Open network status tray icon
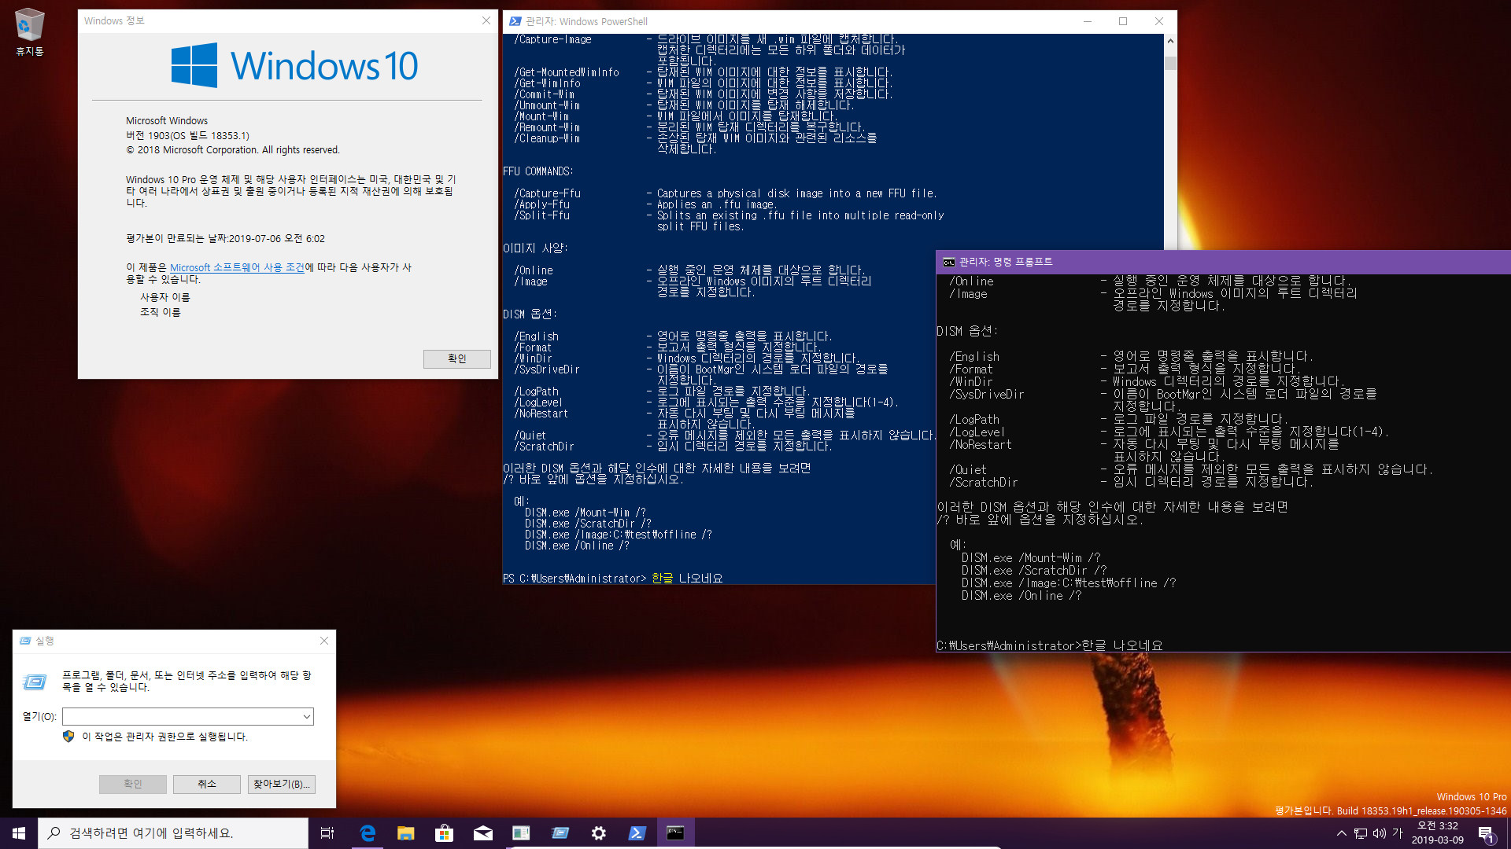This screenshot has height=849, width=1511. tap(1360, 833)
